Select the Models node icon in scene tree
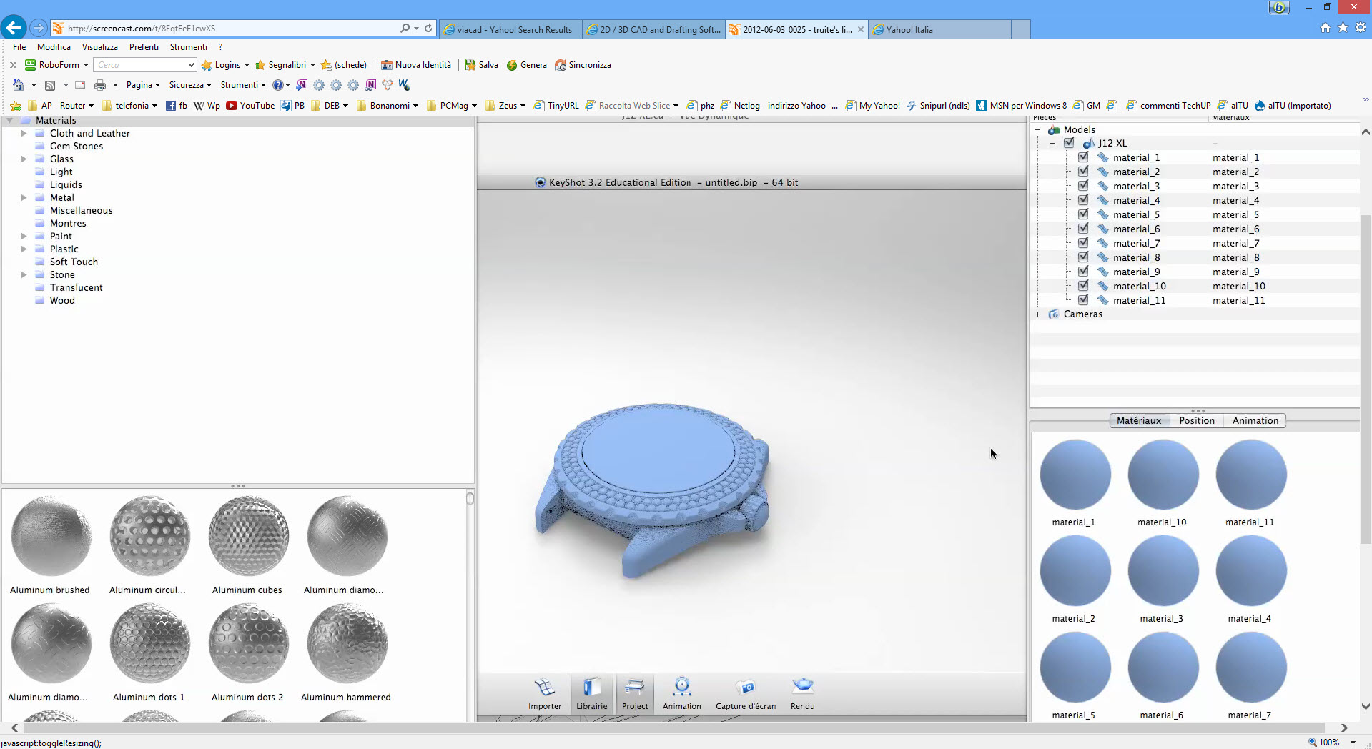 (1054, 130)
